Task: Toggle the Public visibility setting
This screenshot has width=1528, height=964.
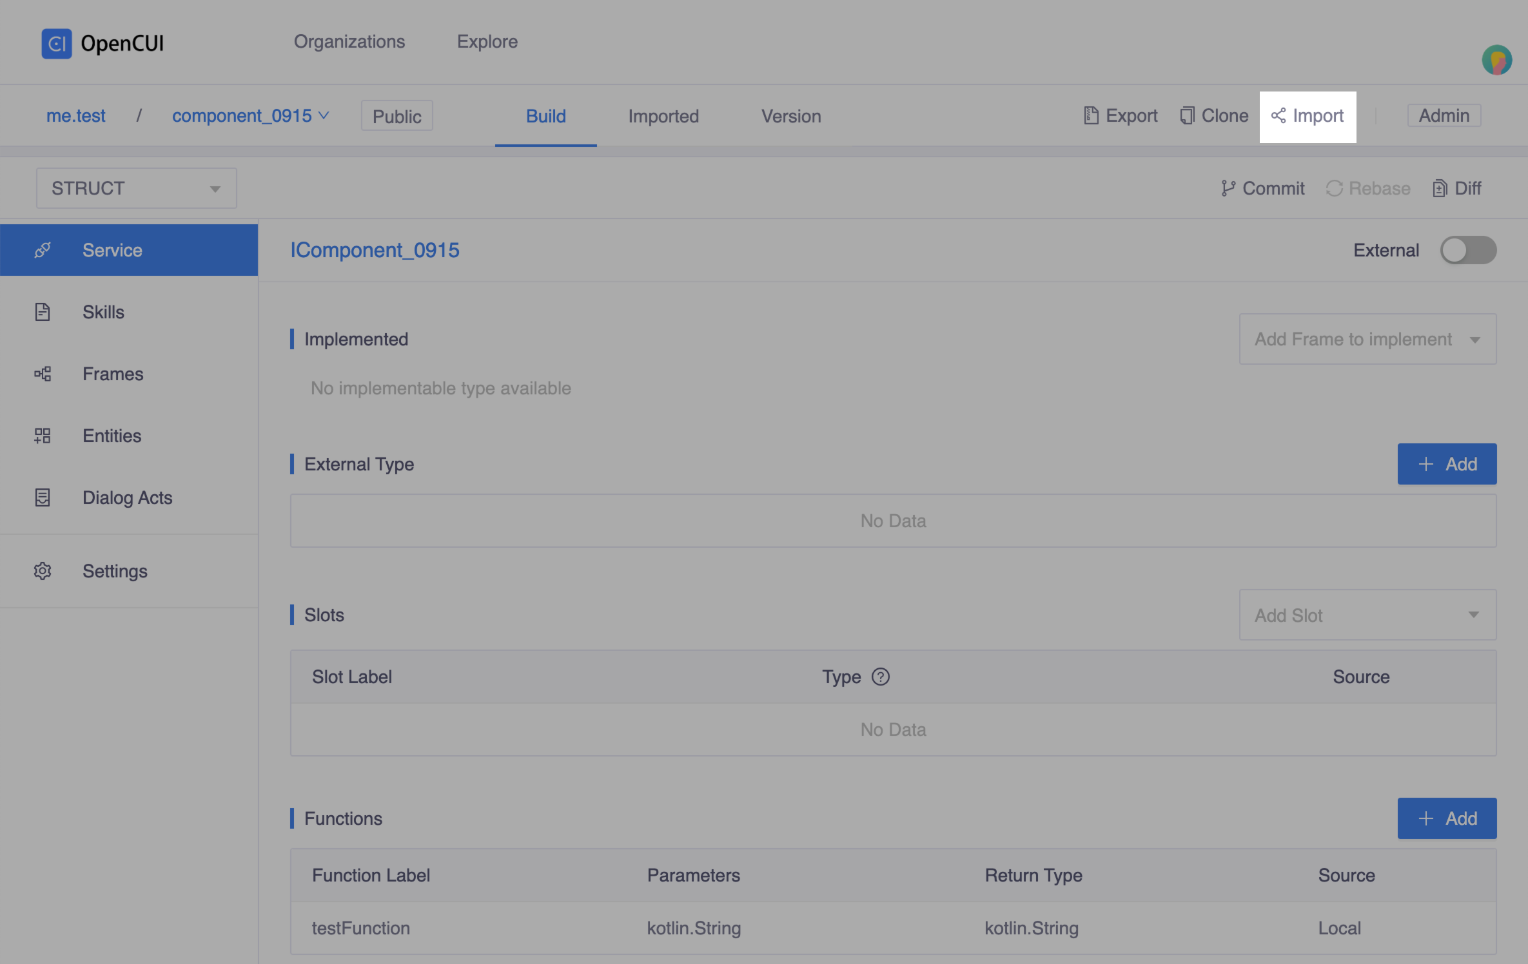Action: pyautogui.click(x=397, y=115)
